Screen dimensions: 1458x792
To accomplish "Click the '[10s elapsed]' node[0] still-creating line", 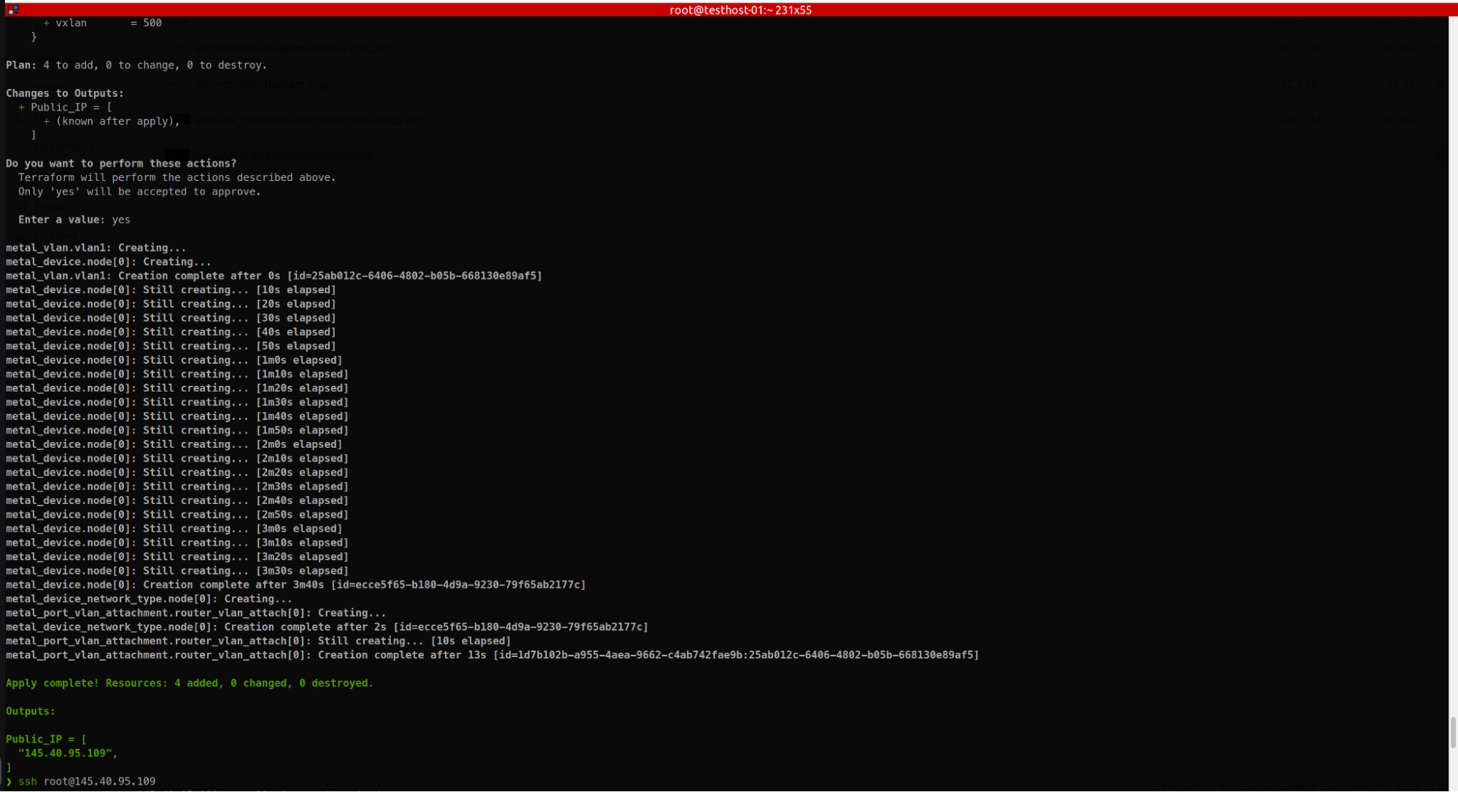I will [x=171, y=290].
